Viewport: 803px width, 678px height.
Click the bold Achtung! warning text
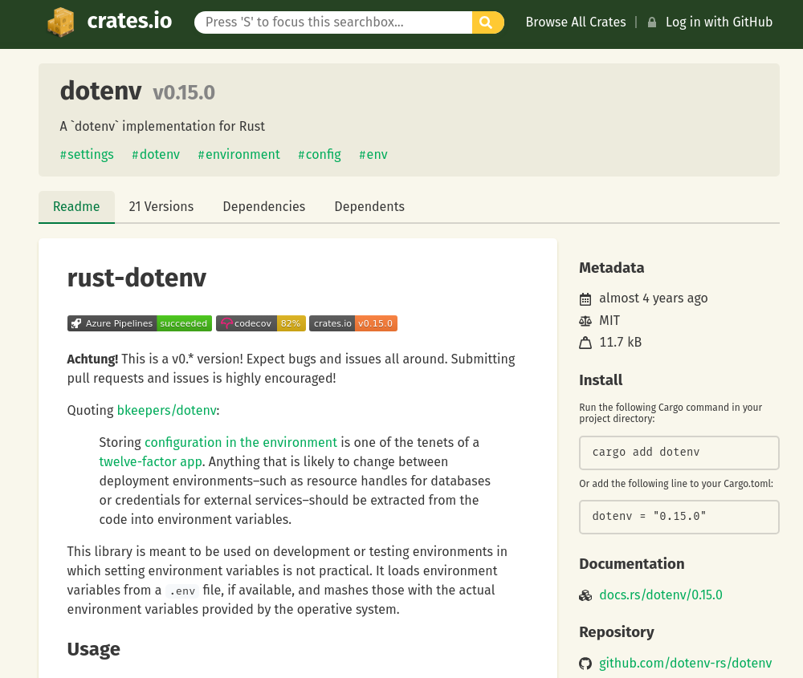pos(92,359)
